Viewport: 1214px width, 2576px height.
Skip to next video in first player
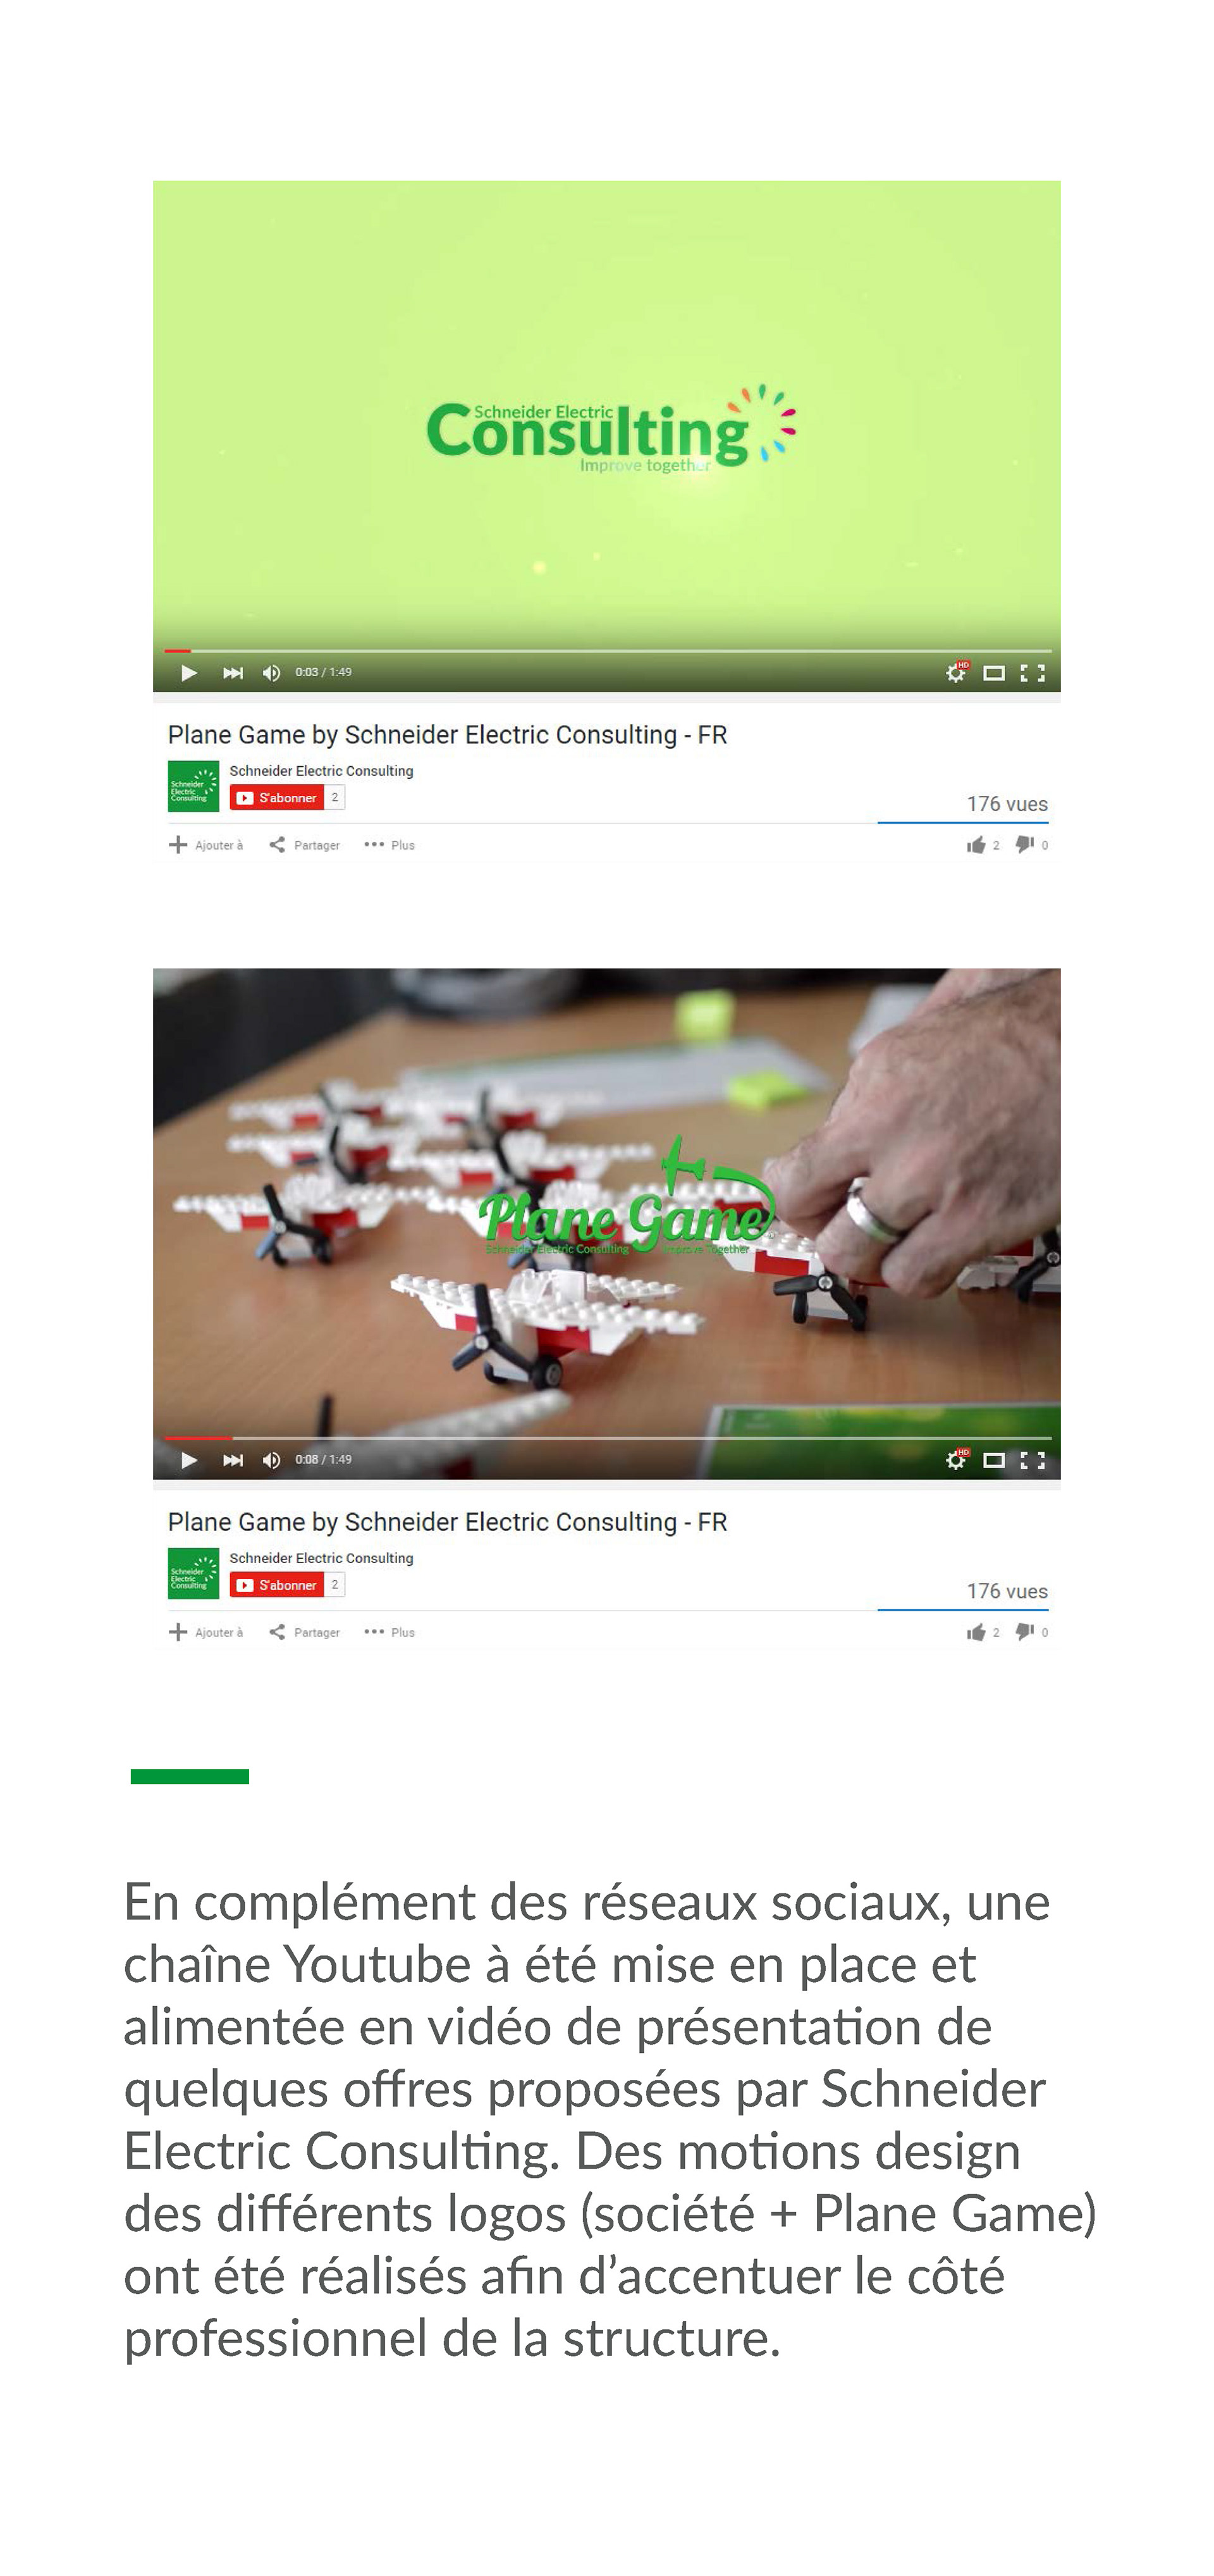tap(233, 673)
